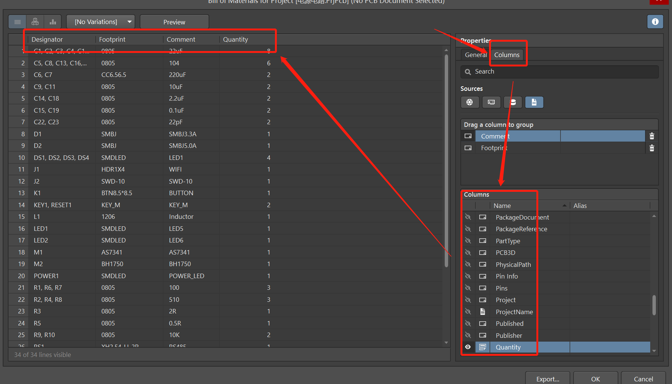Viewport: 672px width, 384px height.
Task: Delete the Footprint grouping with trash icon
Action: tap(652, 148)
